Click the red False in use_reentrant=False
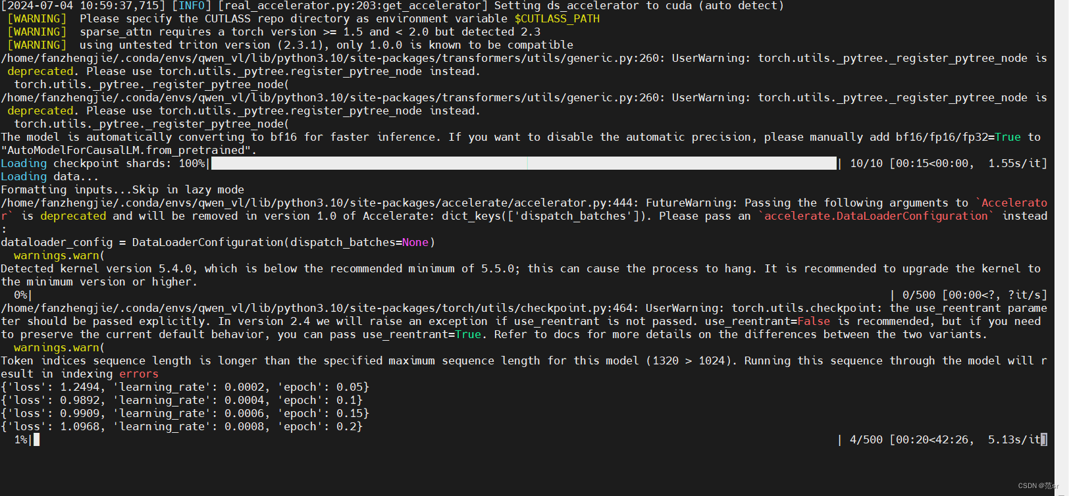The height and width of the screenshot is (496, 1069). (814, 321)
